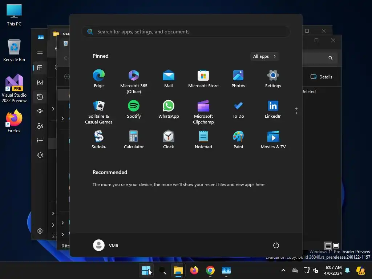The height and width of the screenshot is (279, 372).
Task: Open Edge from pinned apps
Action: (x=99, y=79)
